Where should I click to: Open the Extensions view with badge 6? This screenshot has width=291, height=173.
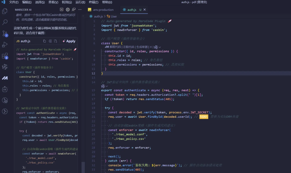[x=5, y=56]
